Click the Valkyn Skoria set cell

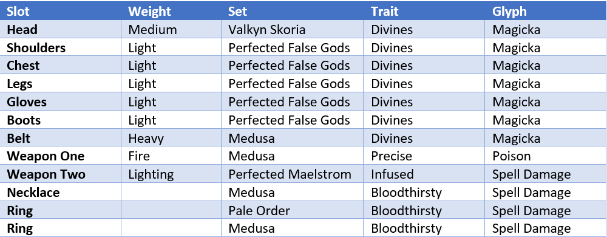tap(266, 30)
